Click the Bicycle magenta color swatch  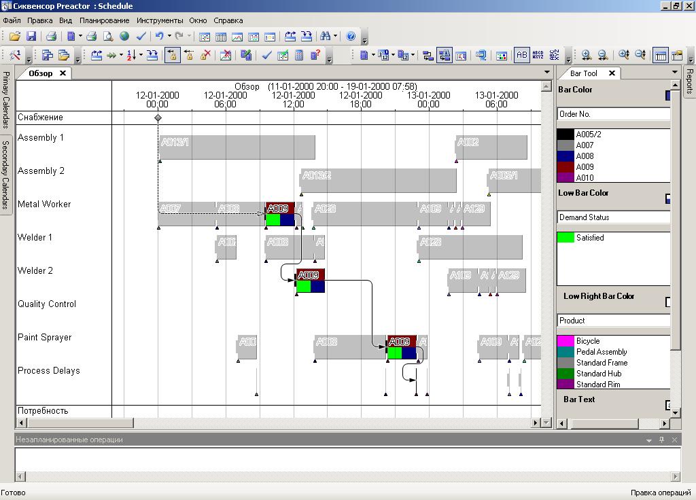(566, 341)
